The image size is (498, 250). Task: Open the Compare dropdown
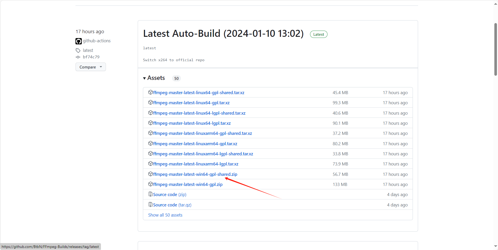pos(91,67)
